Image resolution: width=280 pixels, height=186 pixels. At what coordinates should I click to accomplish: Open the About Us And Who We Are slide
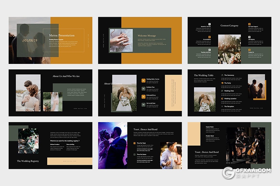click(x=50, y=93)
